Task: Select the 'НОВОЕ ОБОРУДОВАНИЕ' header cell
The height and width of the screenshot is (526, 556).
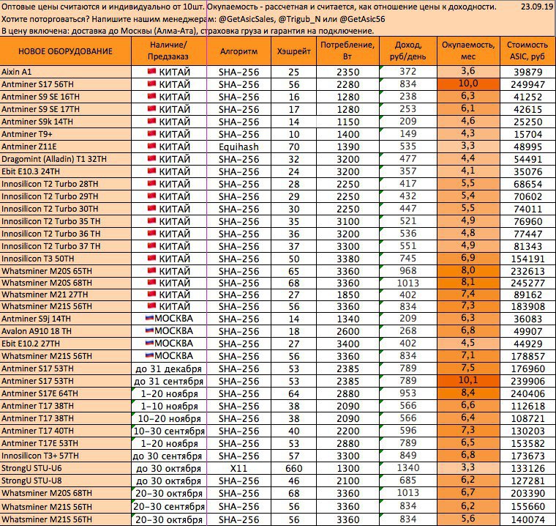Action: point(66,51)
